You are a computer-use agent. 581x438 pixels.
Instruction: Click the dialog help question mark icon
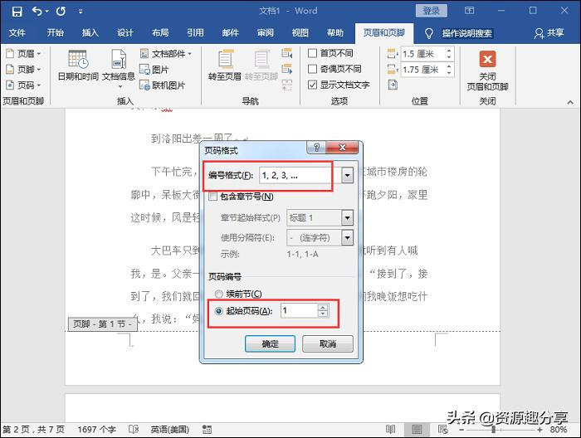click(x=317, y=148)
